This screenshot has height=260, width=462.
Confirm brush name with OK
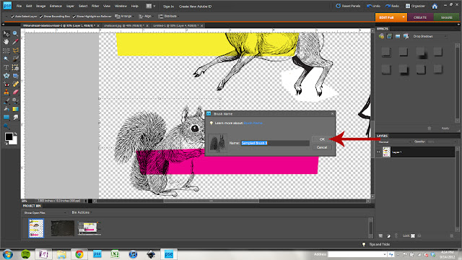point(322,139)
